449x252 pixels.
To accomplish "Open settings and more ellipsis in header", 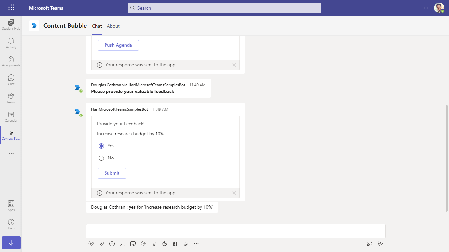I will pyautogui.click(x=426, y=8).
